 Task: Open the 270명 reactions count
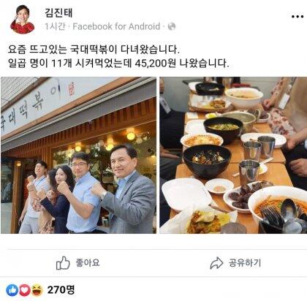coord(61,290)
